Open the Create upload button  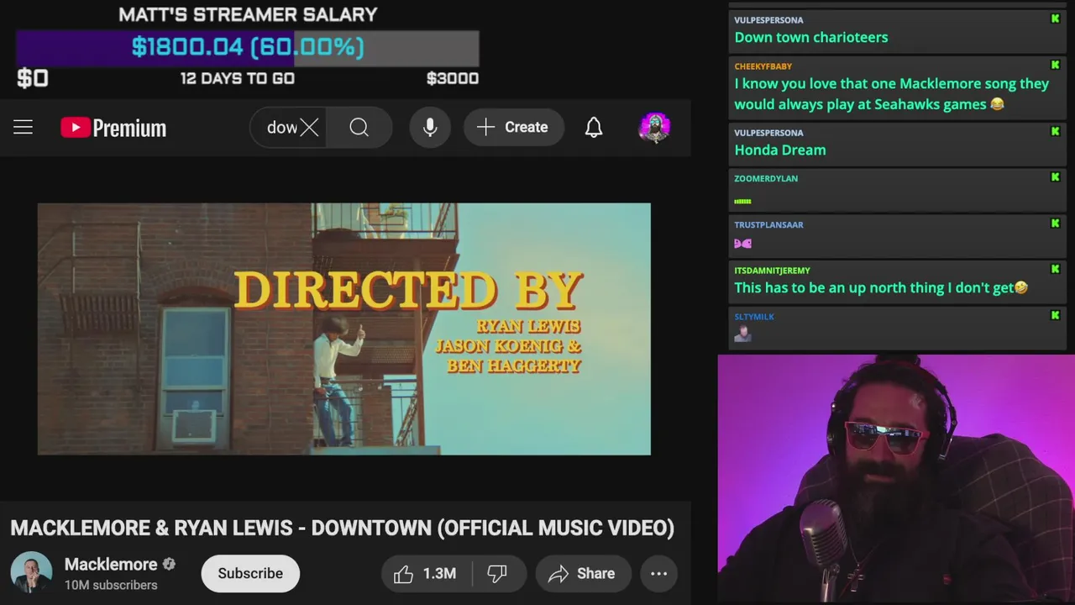pos(513,128)
